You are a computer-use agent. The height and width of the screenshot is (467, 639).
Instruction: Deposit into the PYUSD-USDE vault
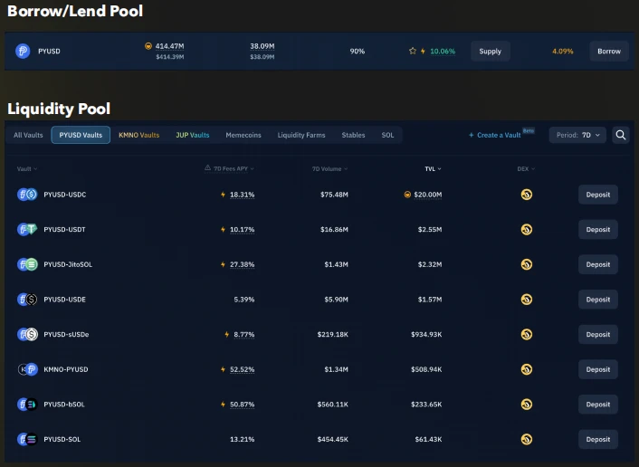597,300
